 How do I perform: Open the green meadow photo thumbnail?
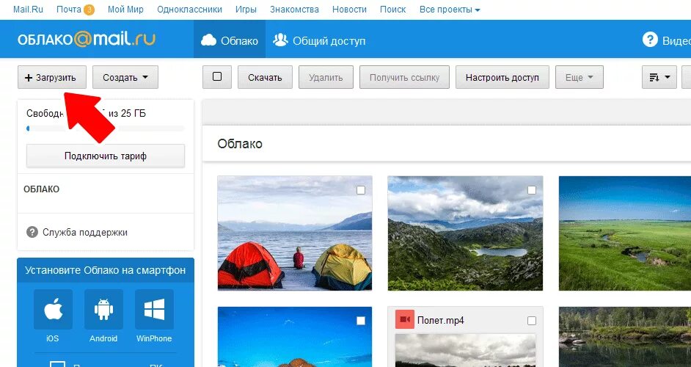tap(625, 233)
